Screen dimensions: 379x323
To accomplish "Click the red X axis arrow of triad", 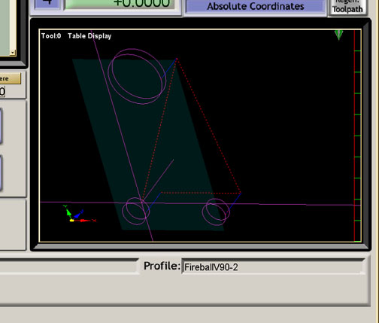I will [85, 221].
